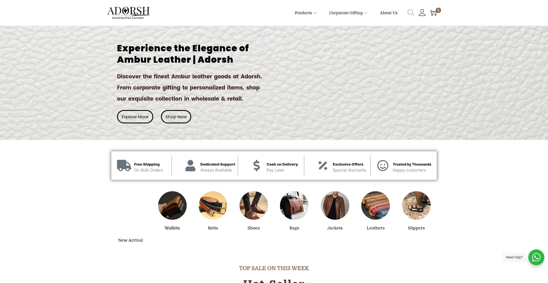Open the user account icon
Image resolution: width=548 pixels, height=283 pixels.
[422, 13]
